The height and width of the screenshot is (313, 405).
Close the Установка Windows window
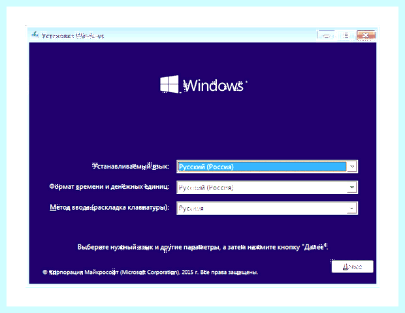366,35
